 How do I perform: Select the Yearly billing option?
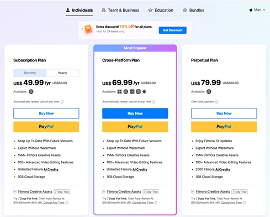(x=62, y=73)
